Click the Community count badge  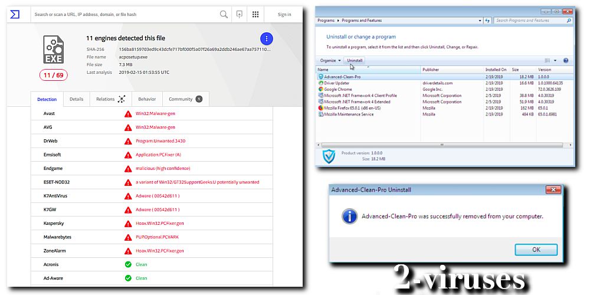tap(199, 99)
